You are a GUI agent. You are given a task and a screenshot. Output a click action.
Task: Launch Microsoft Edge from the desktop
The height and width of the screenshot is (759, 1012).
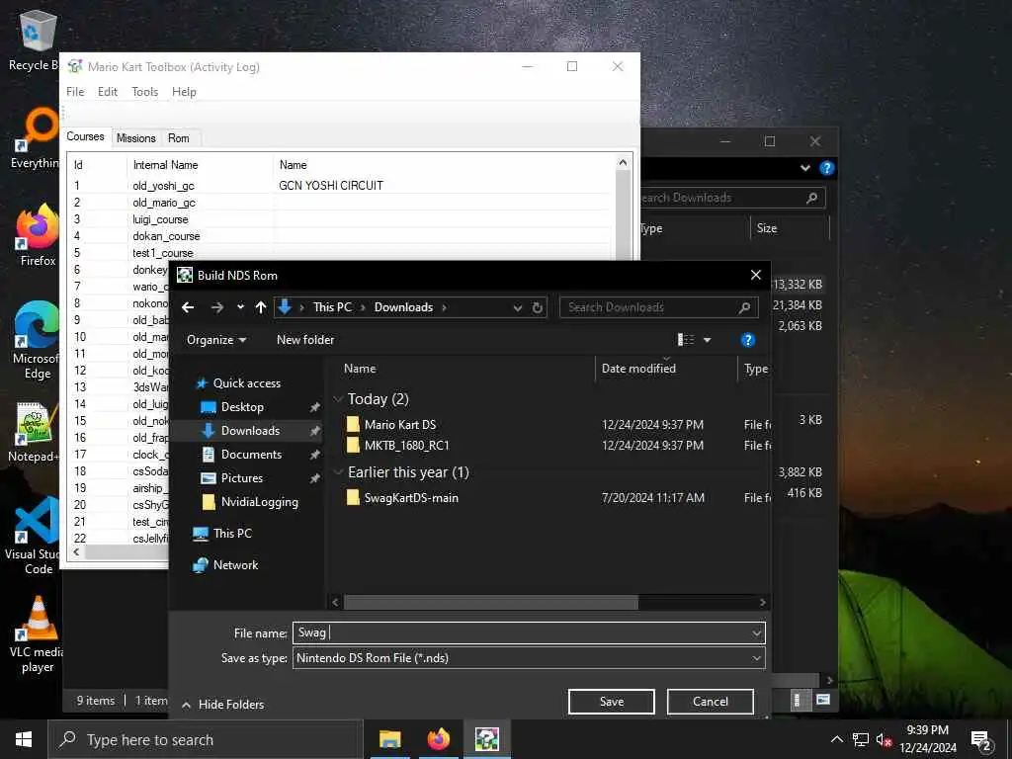coord(37,340)
